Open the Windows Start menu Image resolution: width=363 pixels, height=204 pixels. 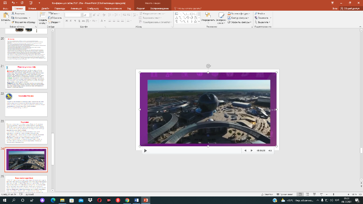pos(4,200)
